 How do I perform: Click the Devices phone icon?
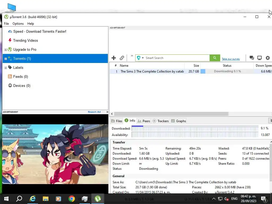point(10,85)
